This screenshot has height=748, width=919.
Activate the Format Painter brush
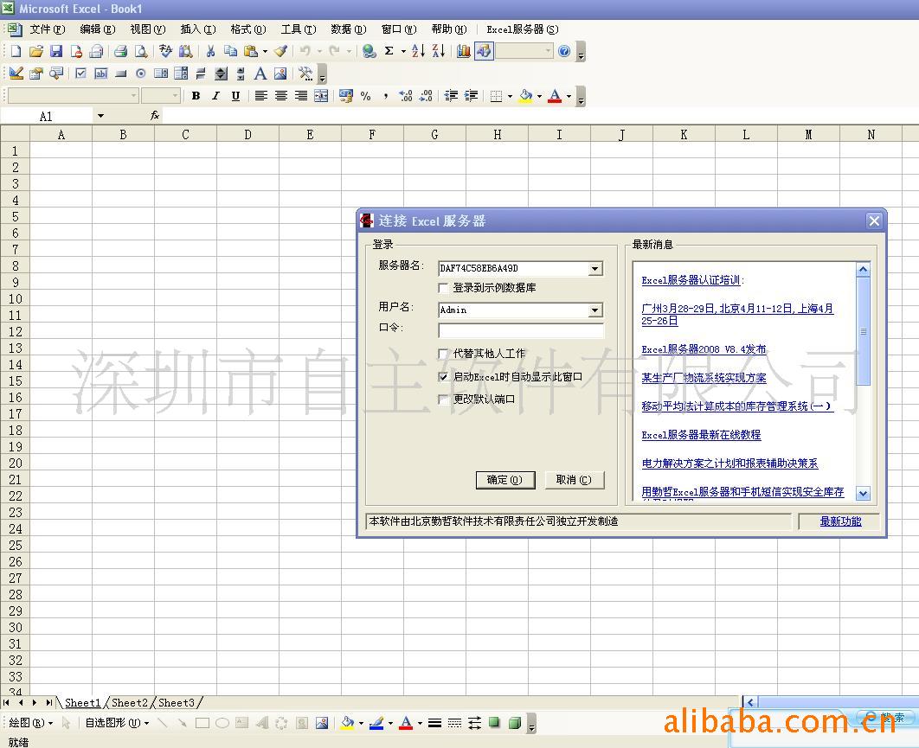click(280, 52)
